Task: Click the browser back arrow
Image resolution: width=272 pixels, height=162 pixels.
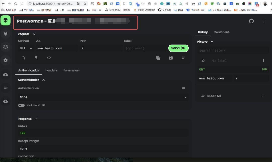Action: [x=3, y=4]
